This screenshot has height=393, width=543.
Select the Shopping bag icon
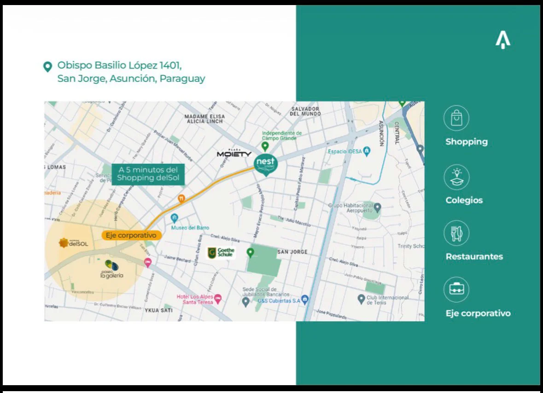tap(456, 118)
